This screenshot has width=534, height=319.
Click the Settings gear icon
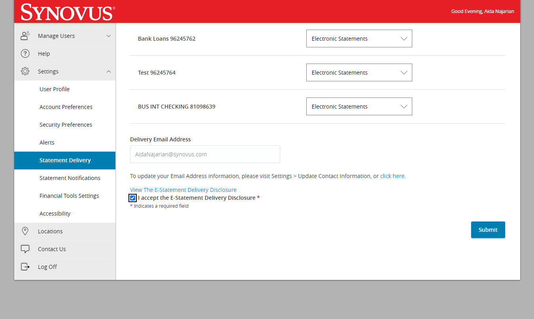[x=25, y=71]
